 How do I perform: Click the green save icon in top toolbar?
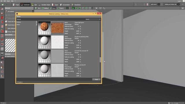(3, 5)
